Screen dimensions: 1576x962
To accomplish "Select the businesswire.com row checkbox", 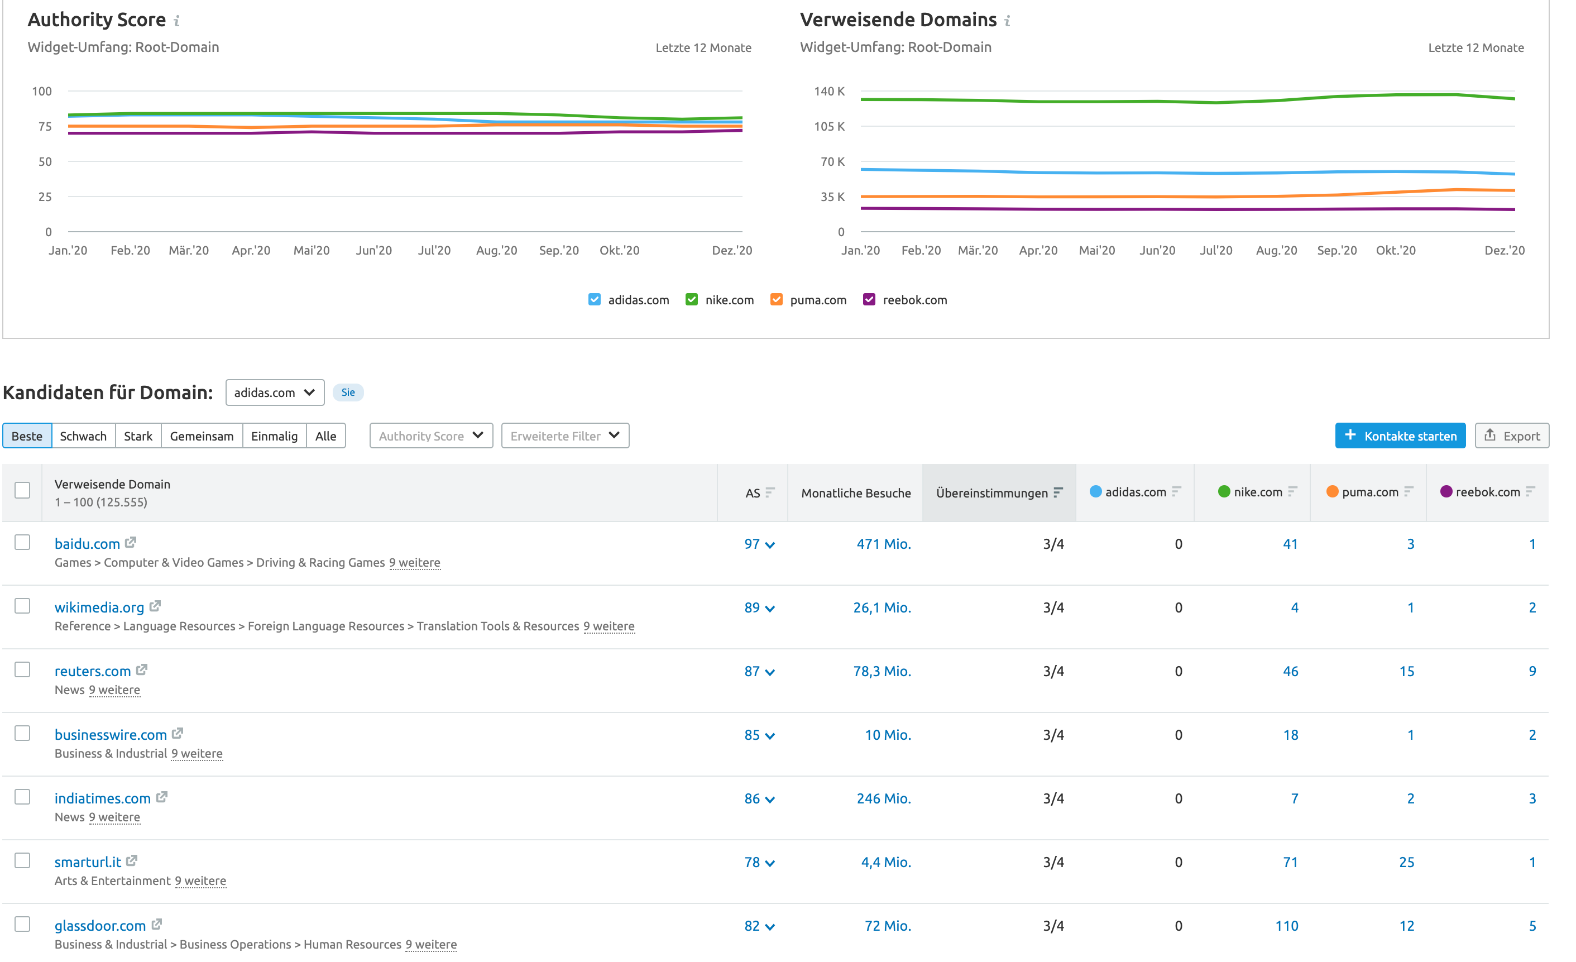I will point(22,733).
